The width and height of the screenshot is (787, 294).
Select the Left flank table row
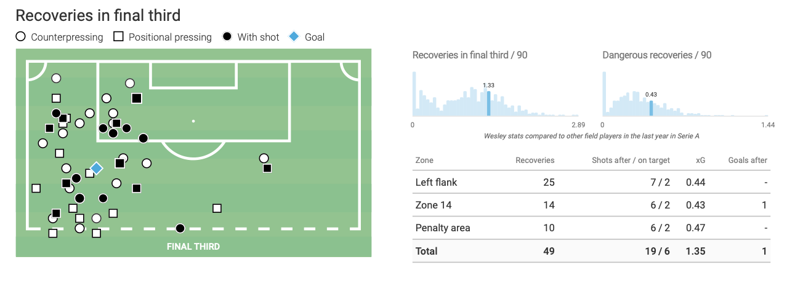[x=591, y=182]
